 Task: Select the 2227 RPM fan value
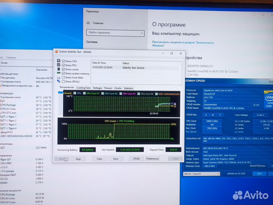[41, 148]
